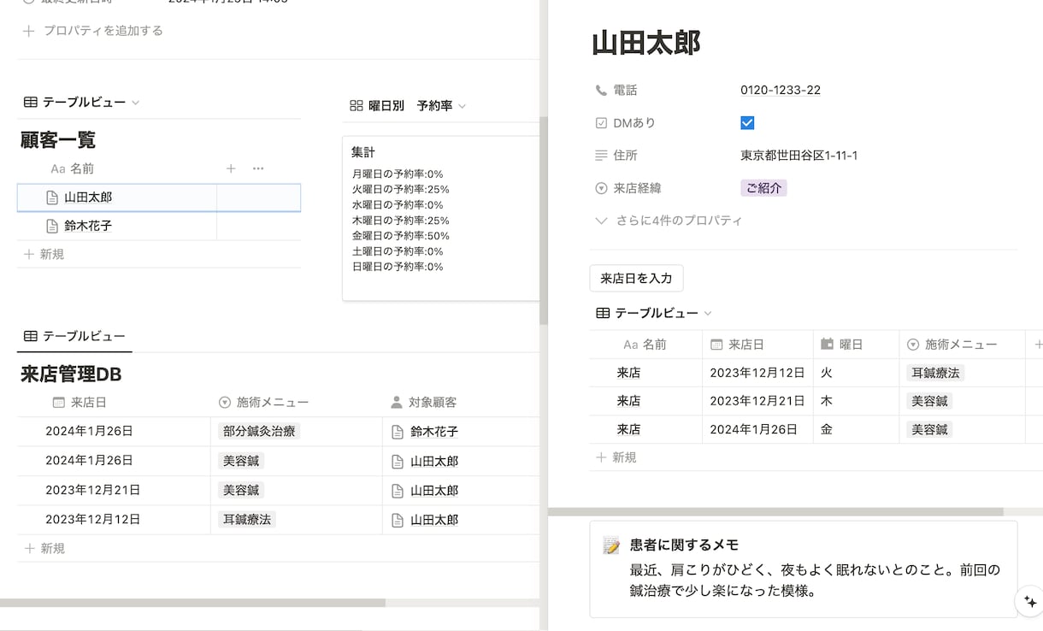This screenshot has width=1043, height=631.
Task: Click the formula icon in 曜日 column header
Action: [827, 345]
